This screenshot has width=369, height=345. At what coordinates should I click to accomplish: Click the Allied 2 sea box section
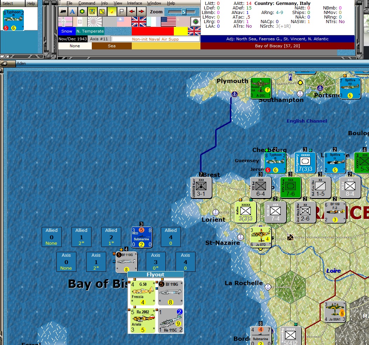111,237
